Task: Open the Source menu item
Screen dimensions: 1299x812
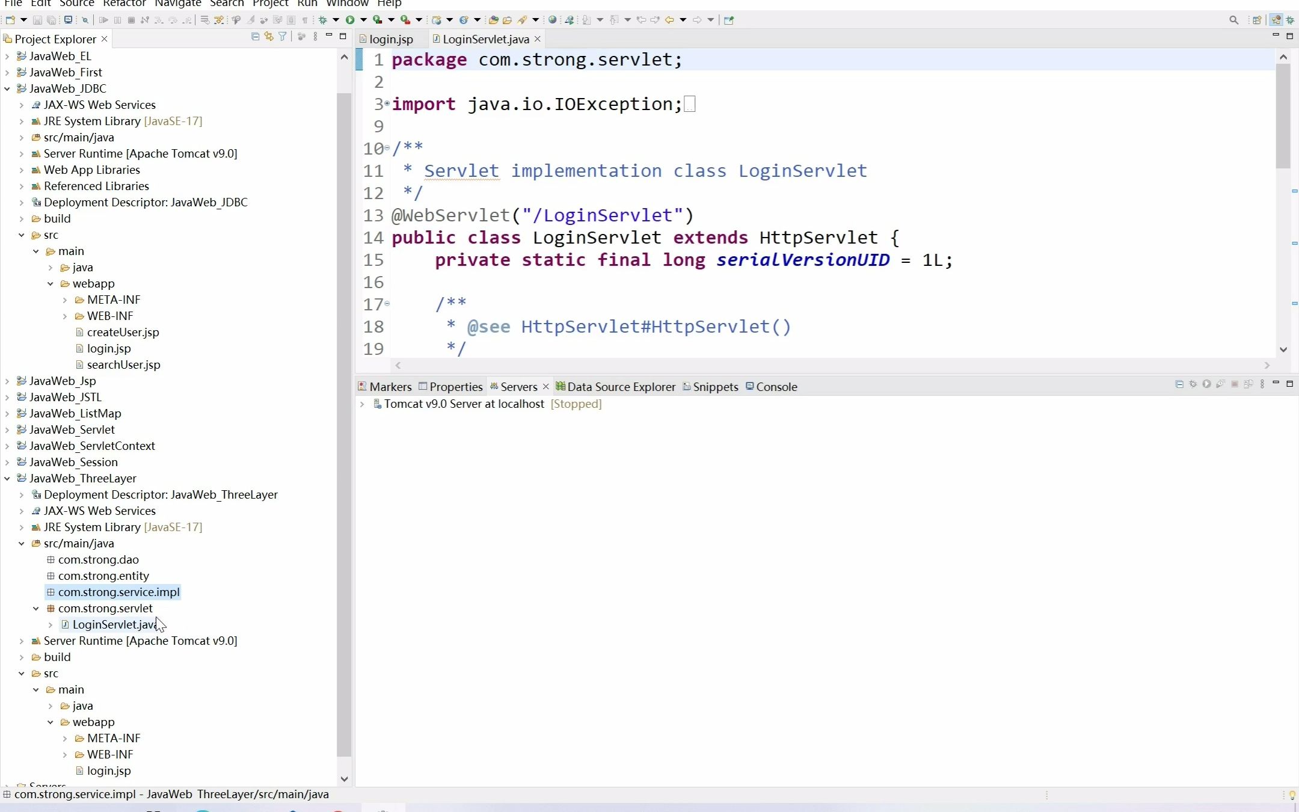Action: [77, 4]
